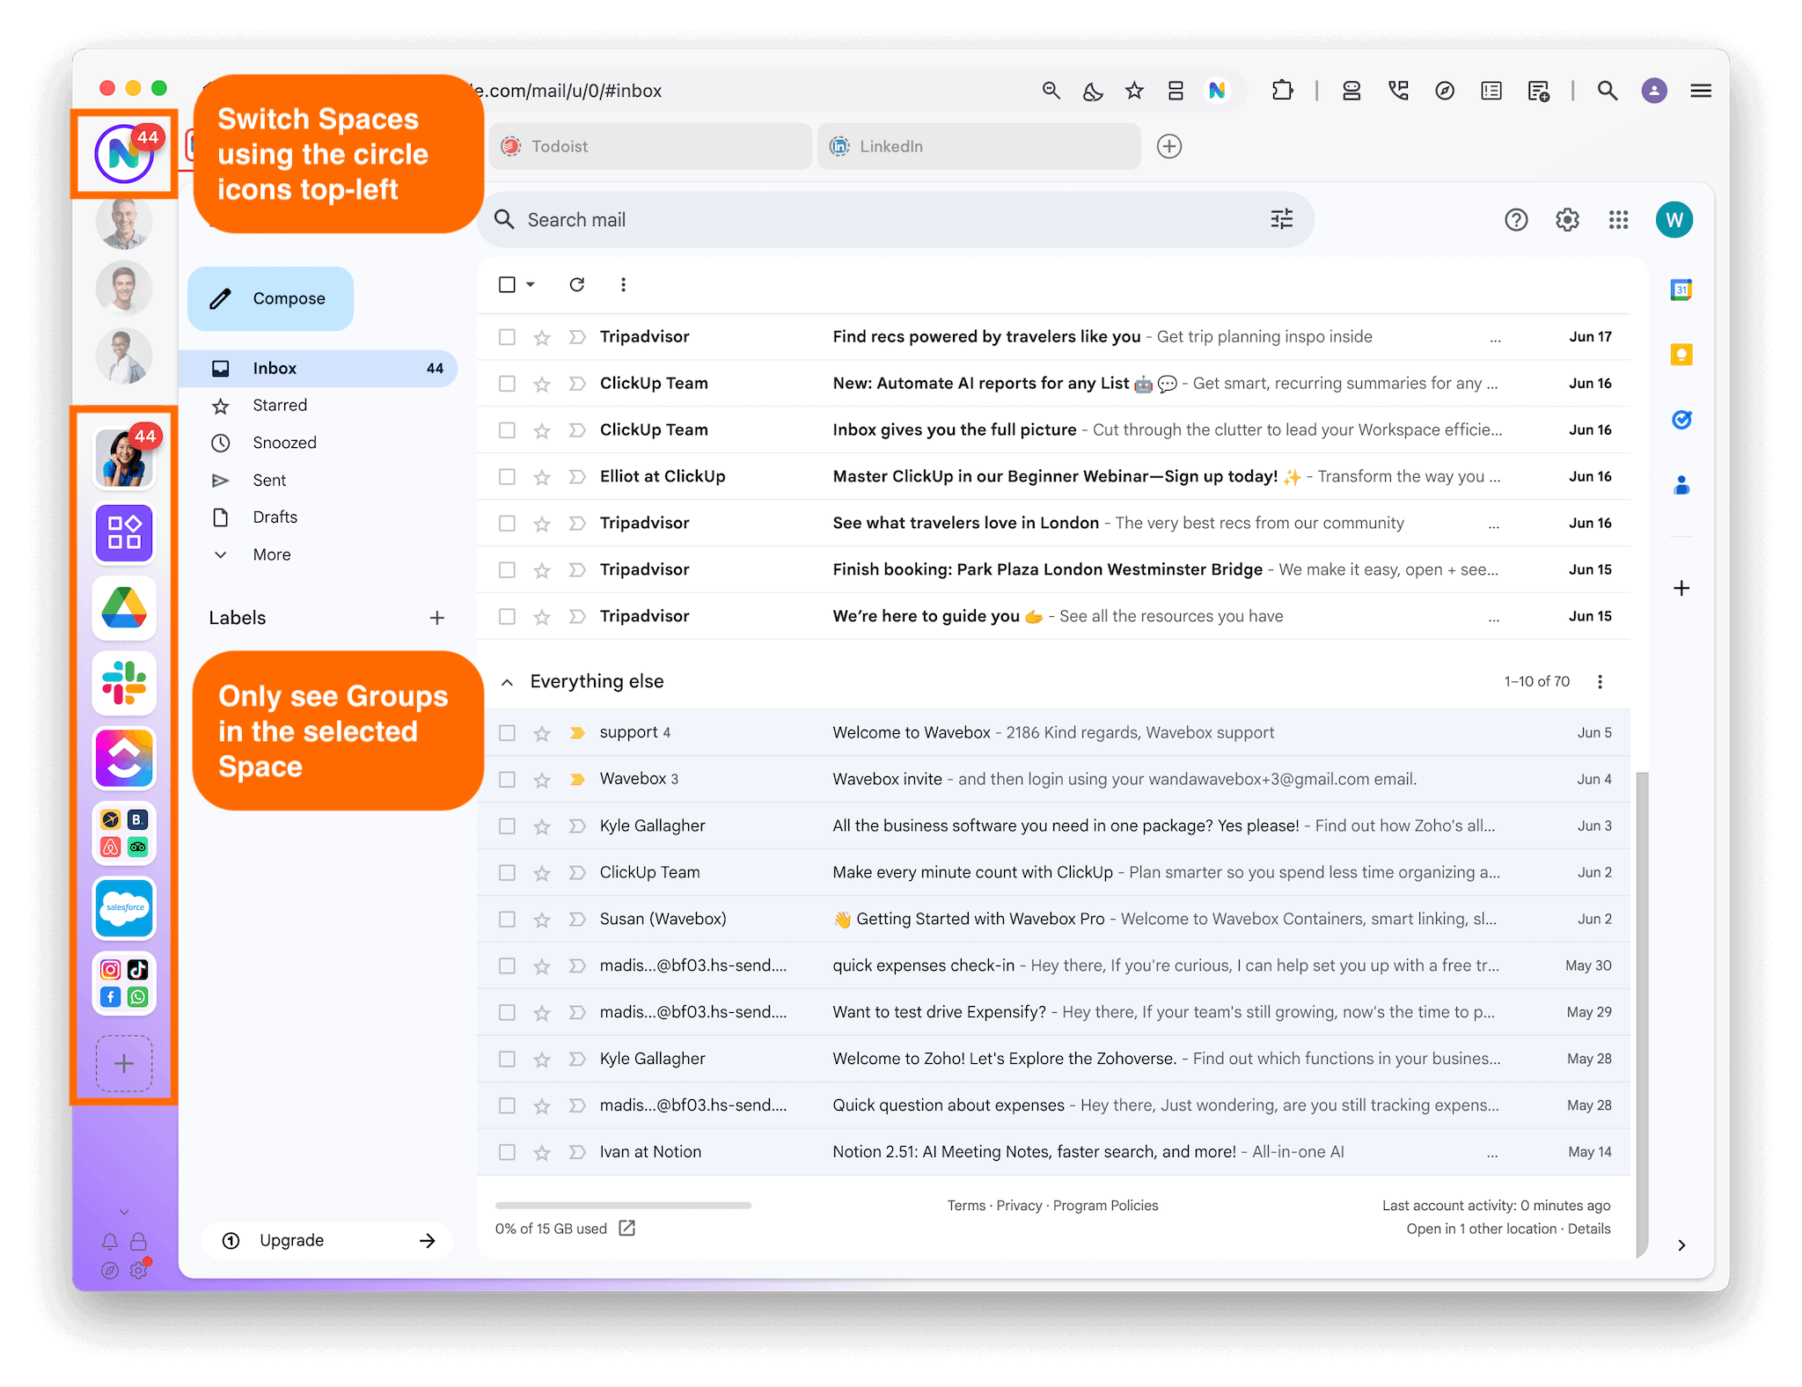Open the Program Policies link

click(1105, 1206)
